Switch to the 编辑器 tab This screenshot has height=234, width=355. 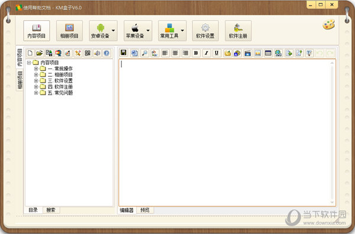point(127,210)
